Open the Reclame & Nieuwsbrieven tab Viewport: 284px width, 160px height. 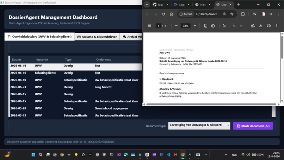[97, 37]
